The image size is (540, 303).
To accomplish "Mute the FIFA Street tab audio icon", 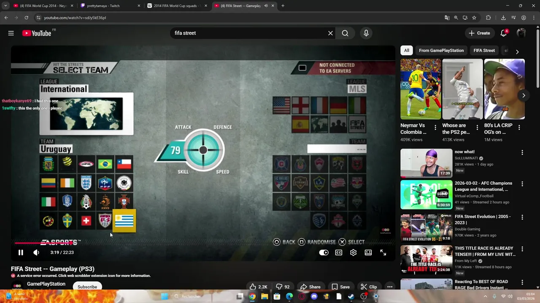I will tap(266, 6).
